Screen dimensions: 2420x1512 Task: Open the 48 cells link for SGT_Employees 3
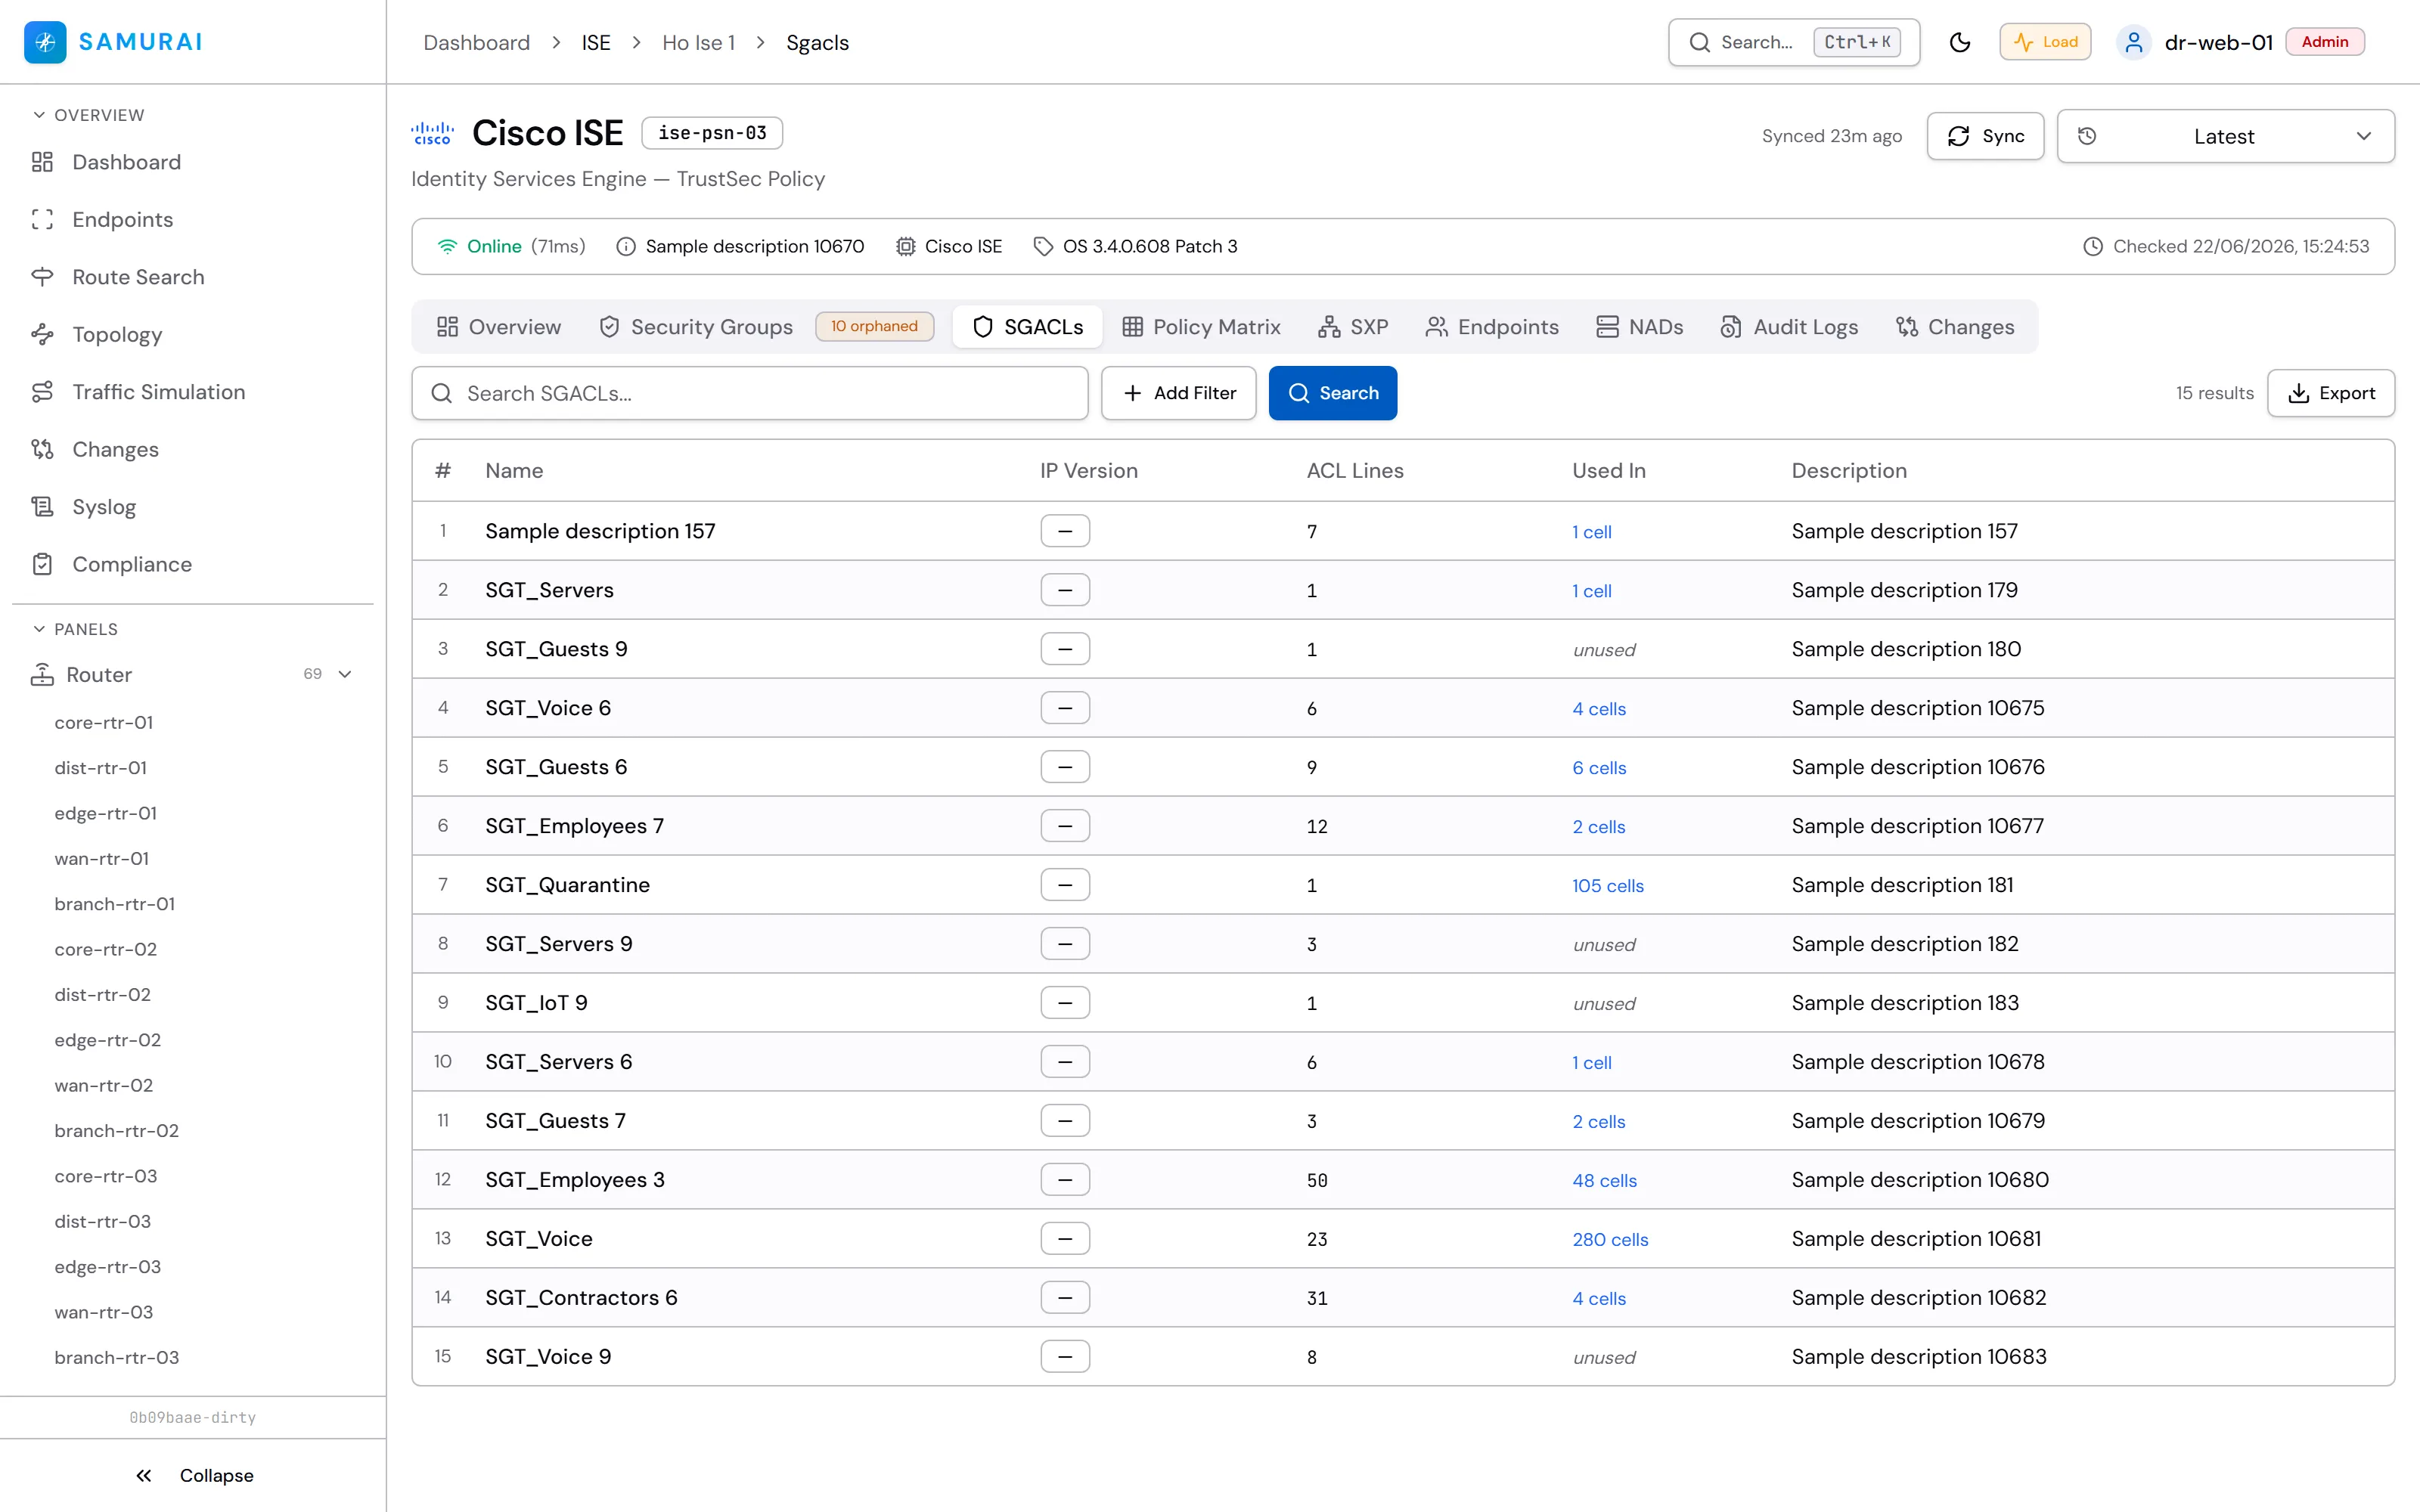pos(1604,1181)
